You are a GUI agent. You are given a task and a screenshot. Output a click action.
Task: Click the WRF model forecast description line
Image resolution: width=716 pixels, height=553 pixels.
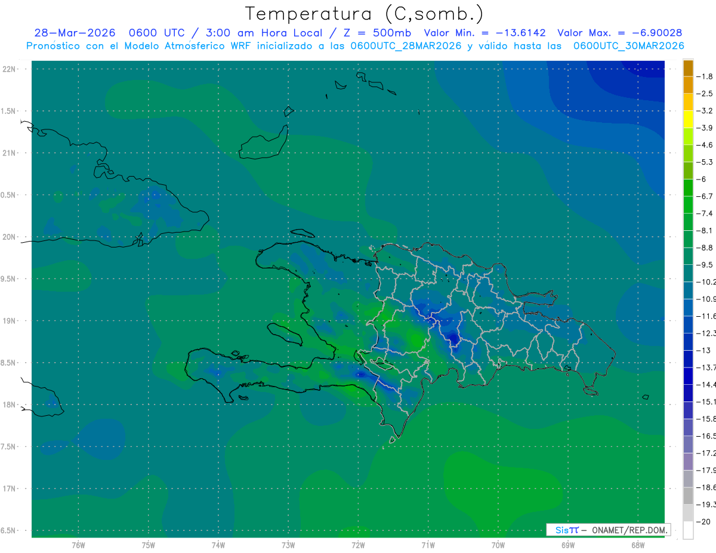pyautogui.click(x=356, y=46)
